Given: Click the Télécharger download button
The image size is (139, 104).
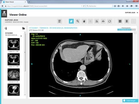Looking at the screenshot, I should (x=130, y=101).
